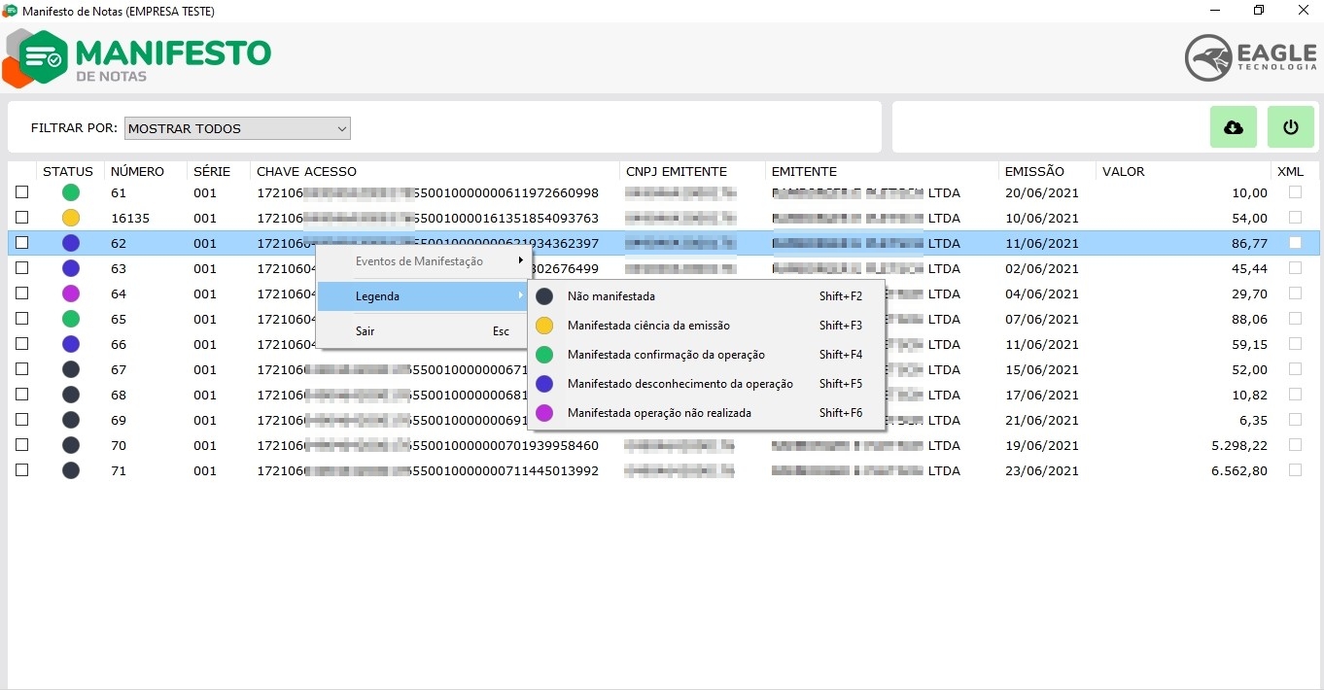
Task: Click the green power icon button
Action: [1290, 127]
